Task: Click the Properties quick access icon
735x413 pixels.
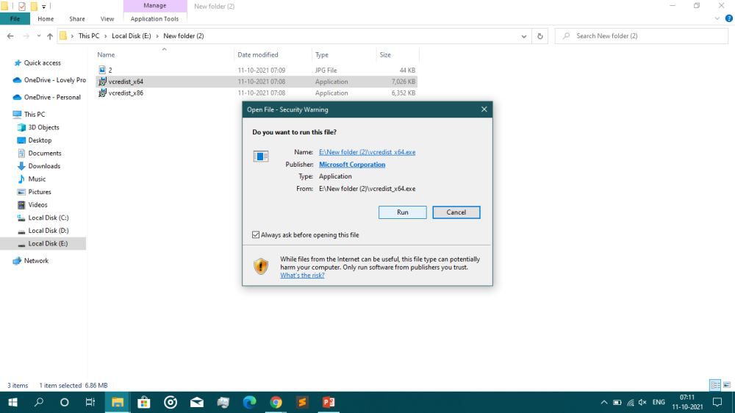Action: pyautogui.click(x=21, y=7)
